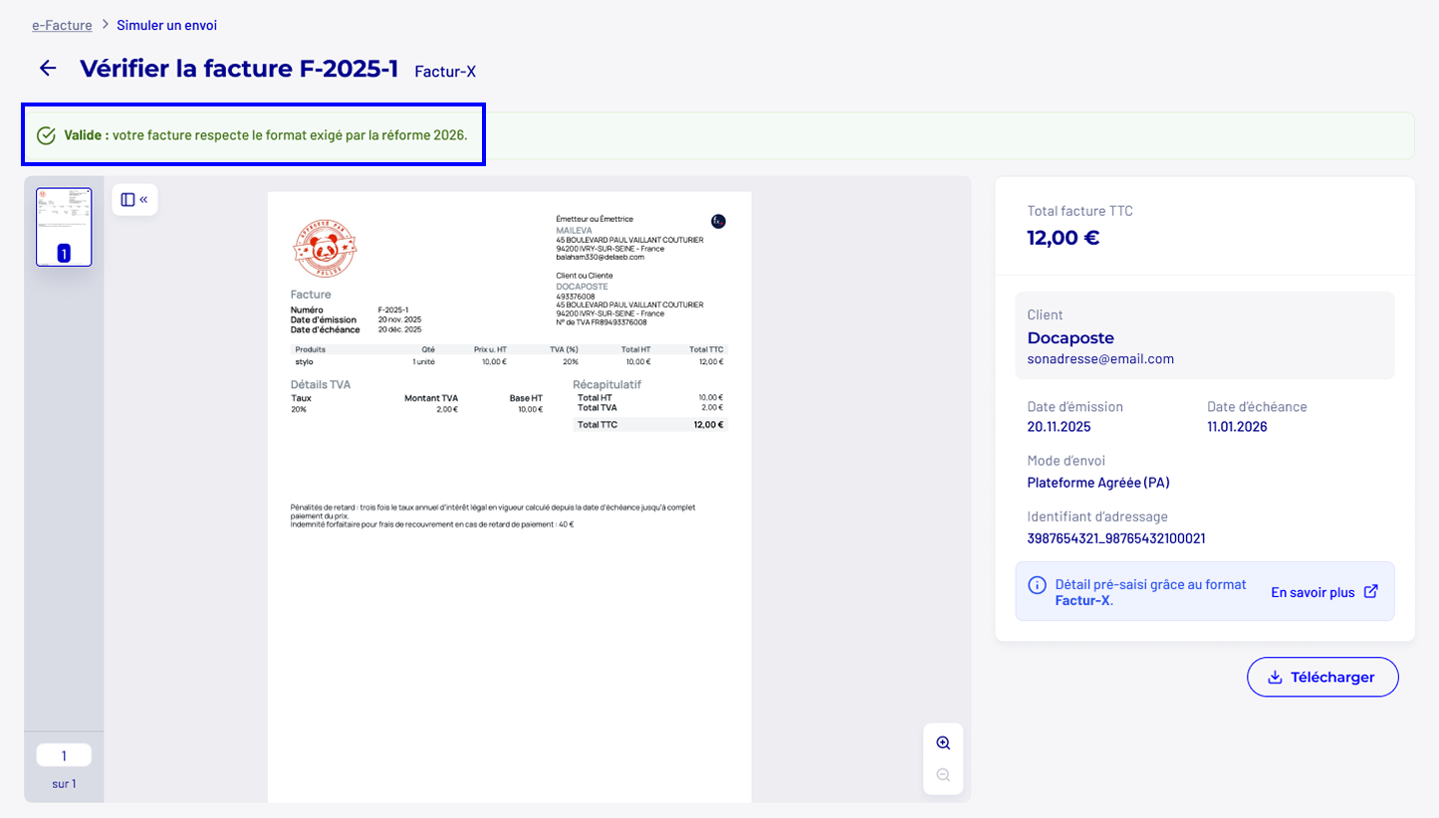The width and height of the screenshot is (1439, 818).
Task: Zoom in on the invoice preview
Action: (x=943, y=742)
